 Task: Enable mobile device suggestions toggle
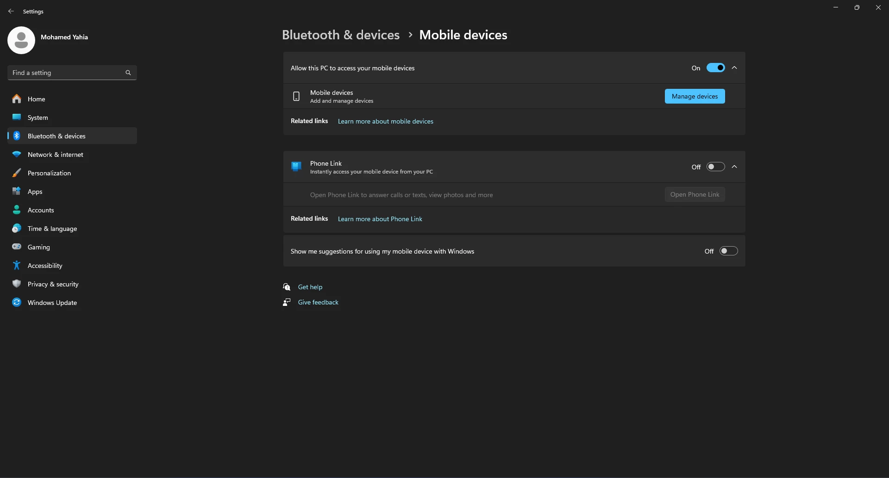click(728, 251)
